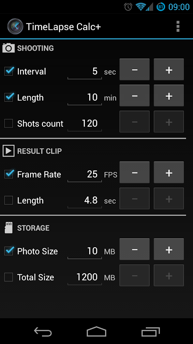
Task: Tap the play icon beside RESULT CLIP
Action: (9, 151)
